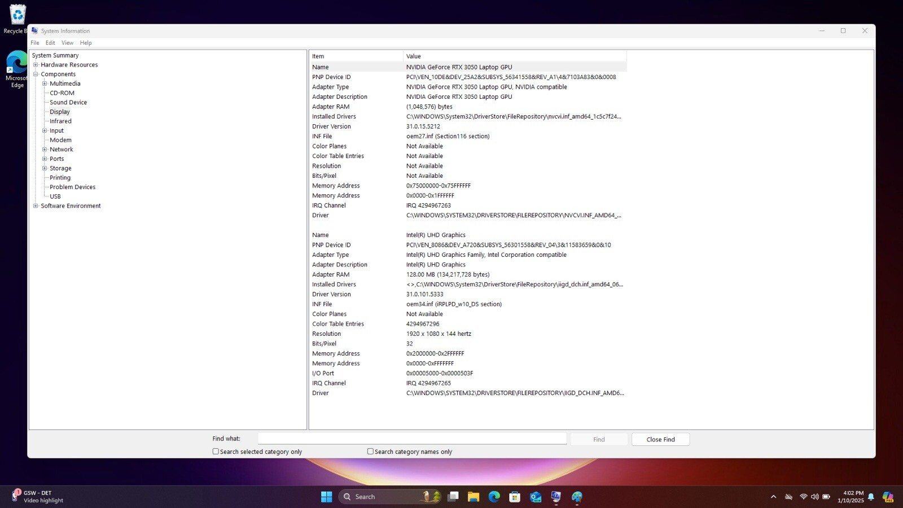Viewport: 903px width, 508px height.
Task: Open the Microsoft Edge desktop shortcut
Action: click(x=16, y=69)
